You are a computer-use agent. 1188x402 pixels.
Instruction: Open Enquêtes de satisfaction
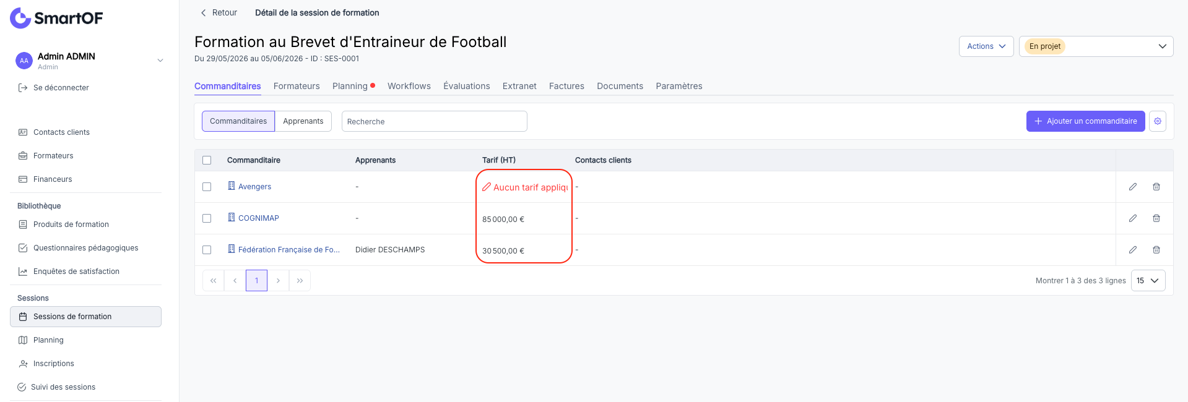(x=69, y=272)
